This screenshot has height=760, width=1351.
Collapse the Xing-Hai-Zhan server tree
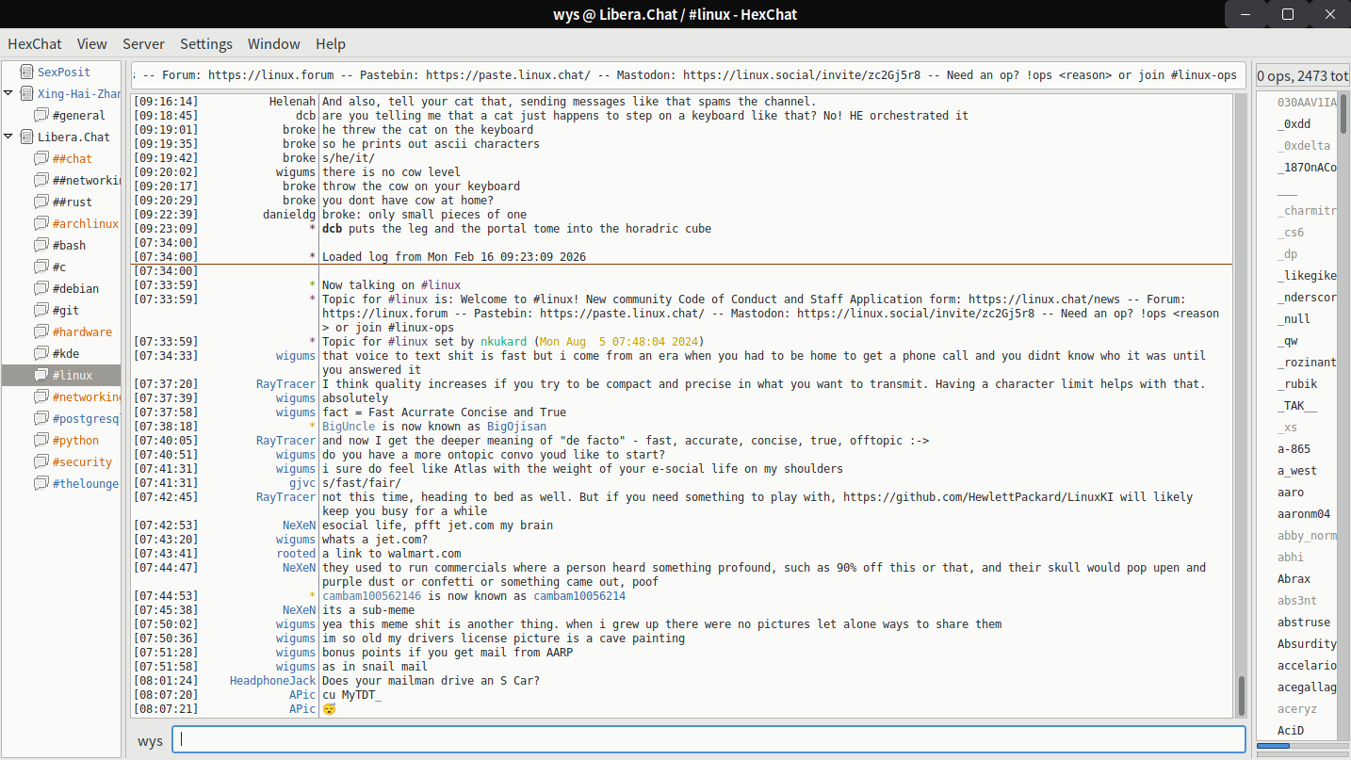click(x=8, y=93)
